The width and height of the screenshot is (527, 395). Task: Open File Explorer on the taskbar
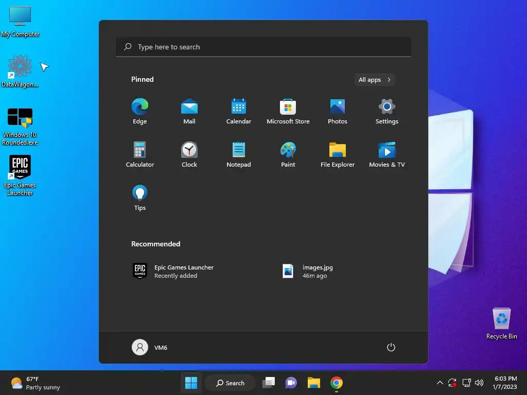coord(313,383)
